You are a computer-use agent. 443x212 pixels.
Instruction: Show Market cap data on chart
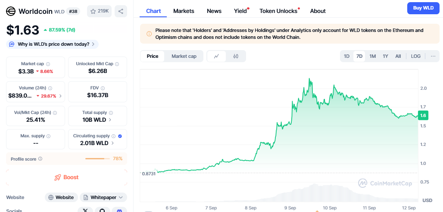click(184, 56)
